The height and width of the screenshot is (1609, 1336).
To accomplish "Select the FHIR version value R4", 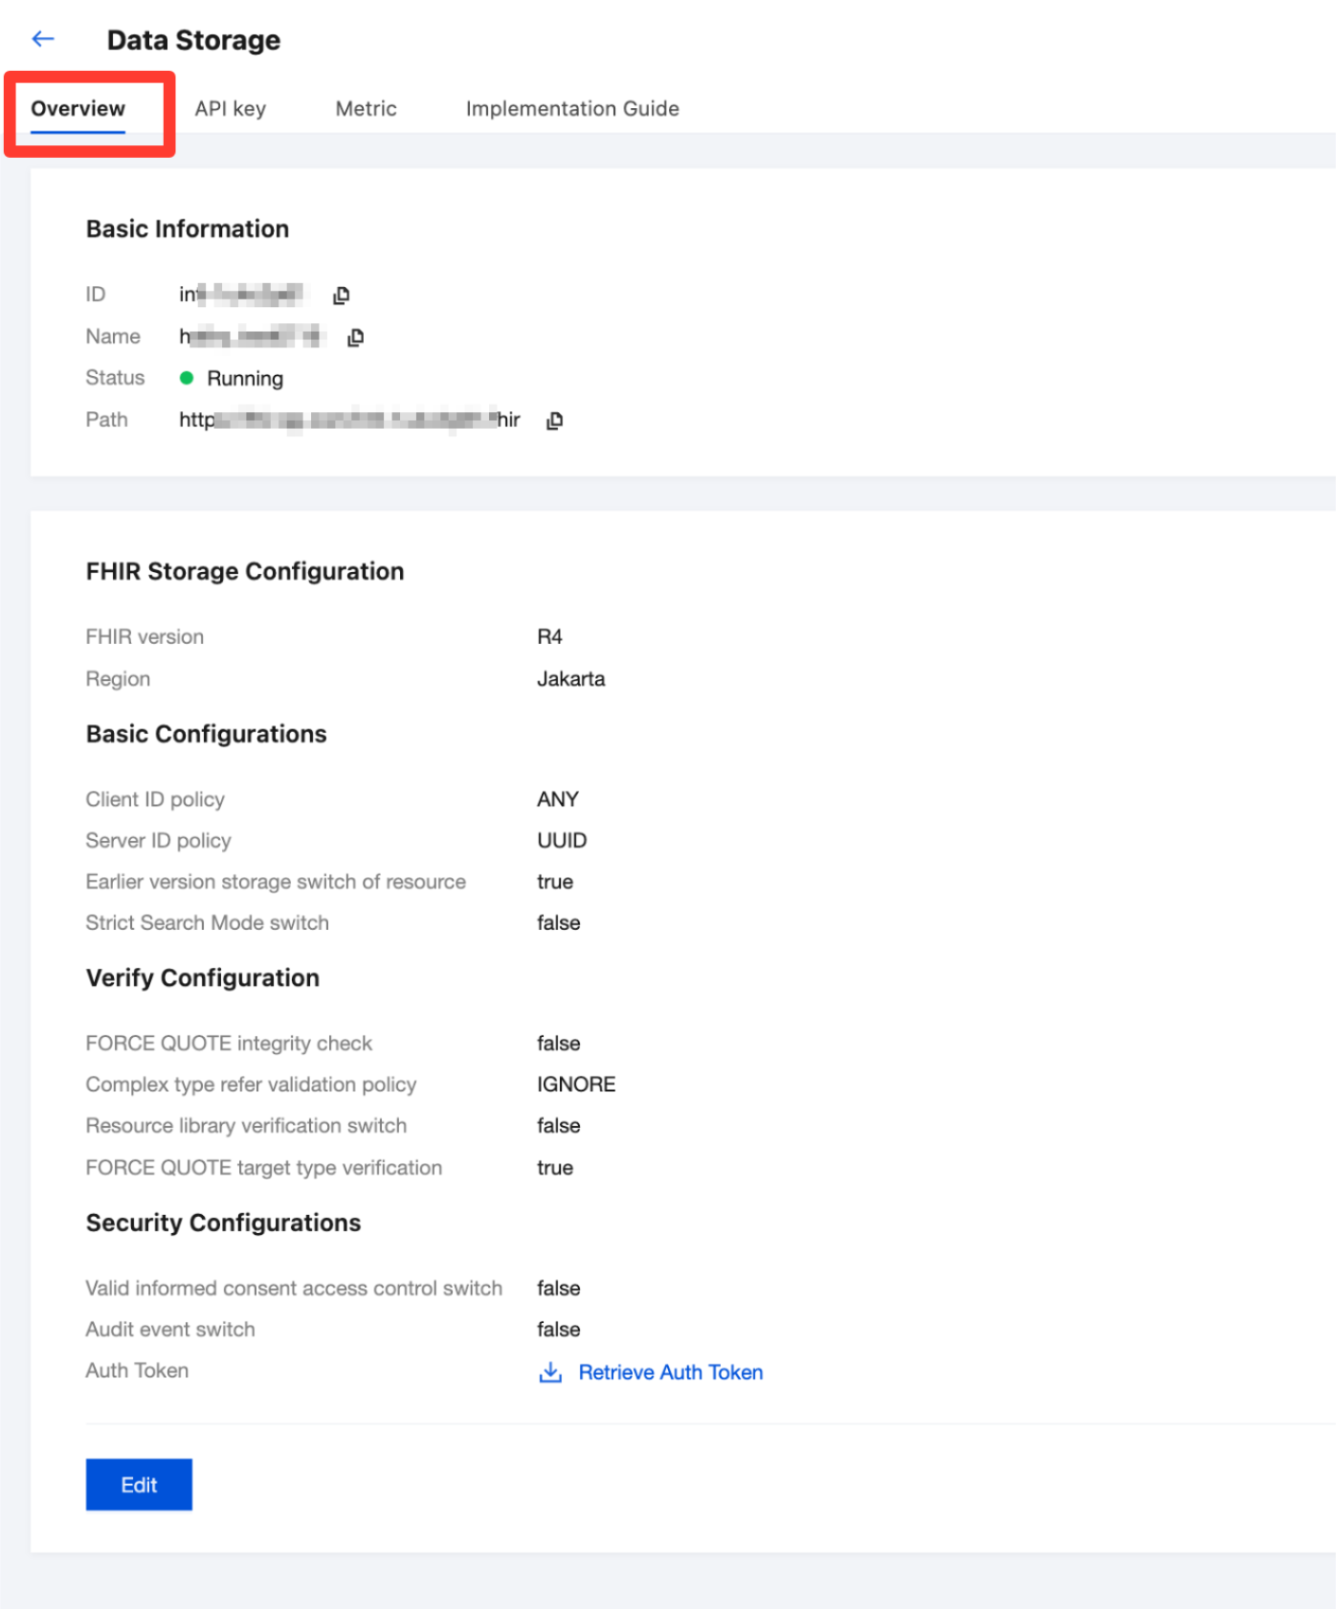I will click(x=549, y=637).
